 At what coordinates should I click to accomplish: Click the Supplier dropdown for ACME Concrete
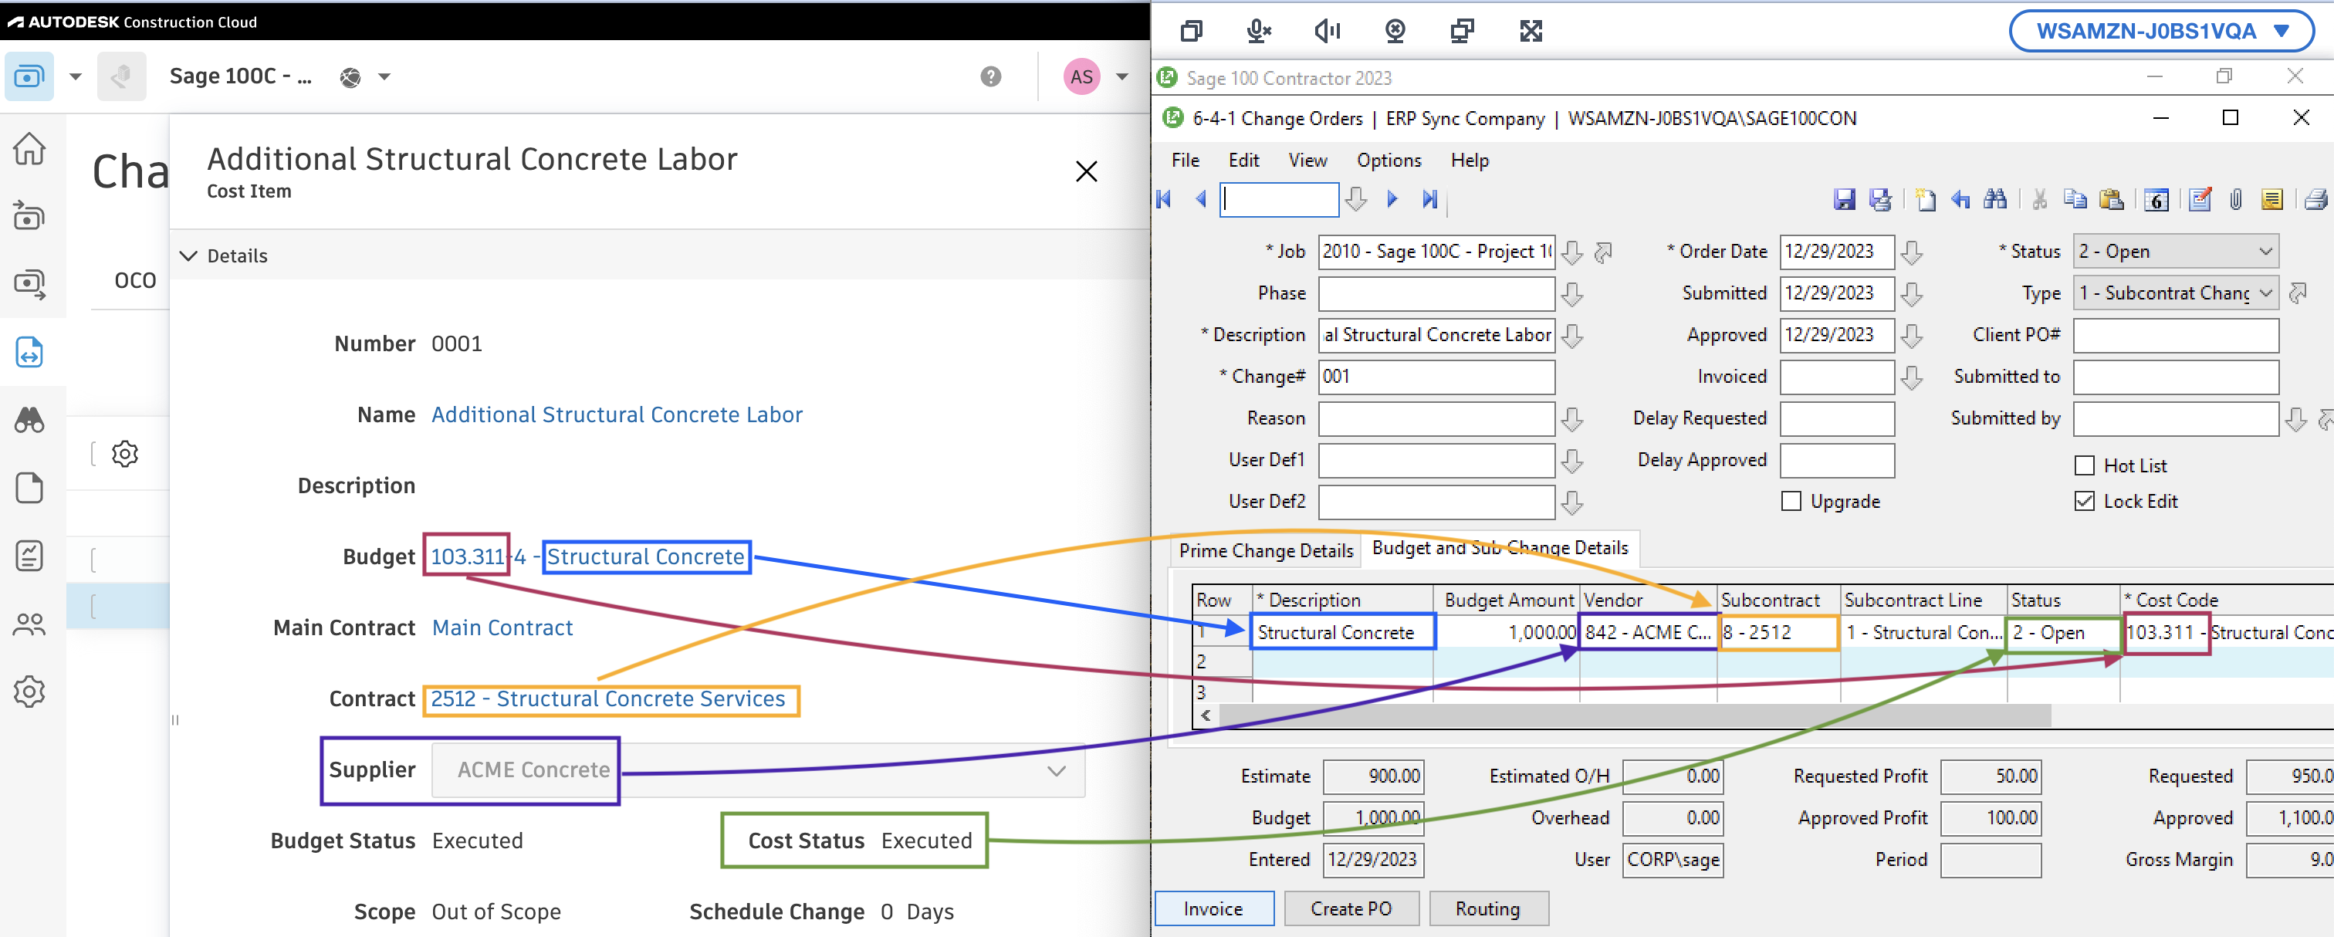(1058, 770)
